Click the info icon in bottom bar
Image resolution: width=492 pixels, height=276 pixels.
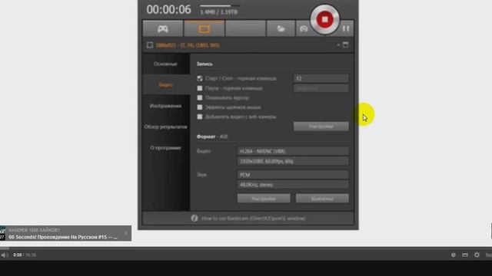[194, 218]
